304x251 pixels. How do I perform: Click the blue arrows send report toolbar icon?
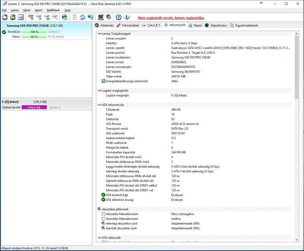pos(83,17)
